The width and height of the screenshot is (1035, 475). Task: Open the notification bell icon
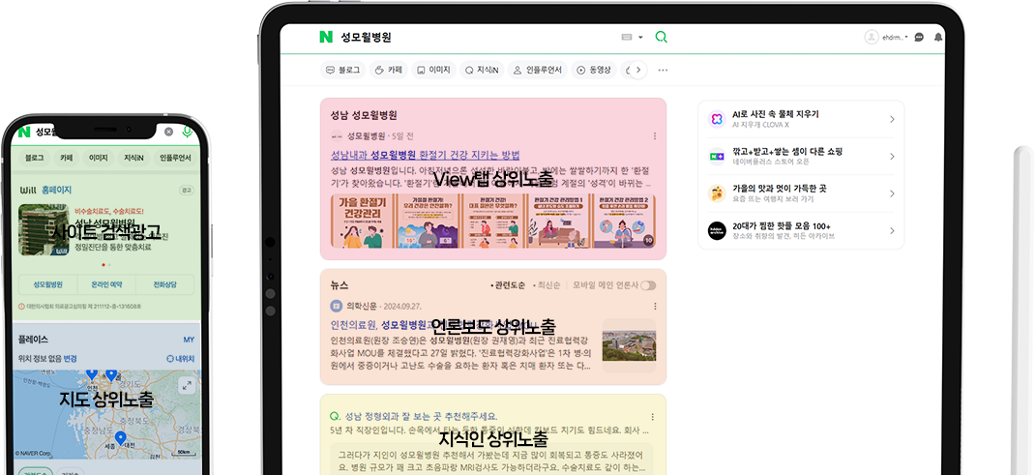pyautogui.click(x=937, y=37)
